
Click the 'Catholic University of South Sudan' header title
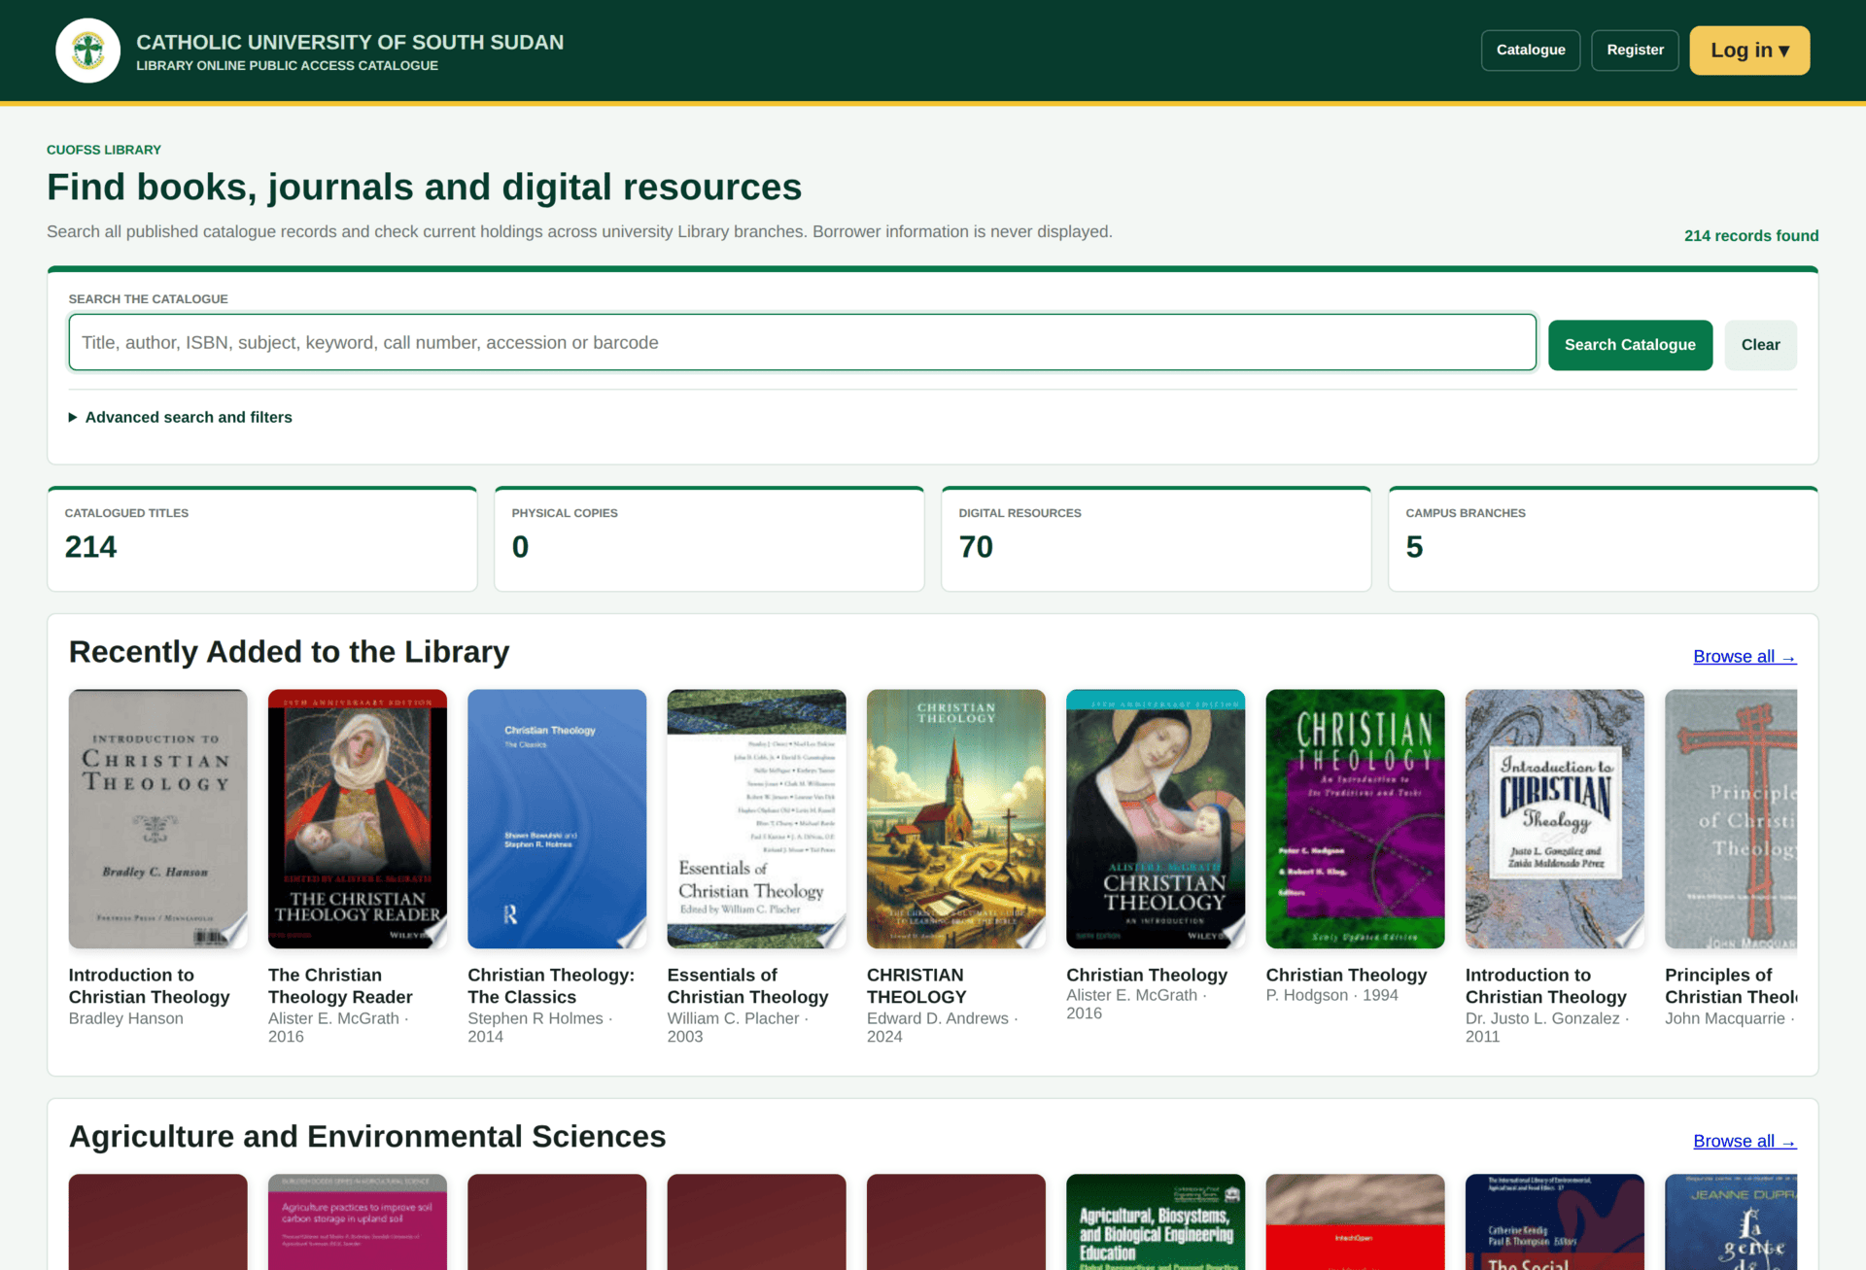[x=350, y=42]
